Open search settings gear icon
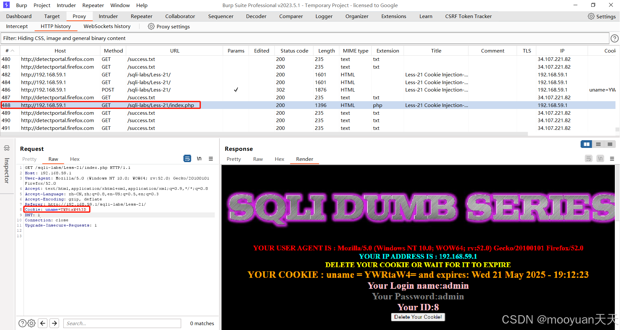The width and height of the screenshot is (620, 330). [31, 323]
